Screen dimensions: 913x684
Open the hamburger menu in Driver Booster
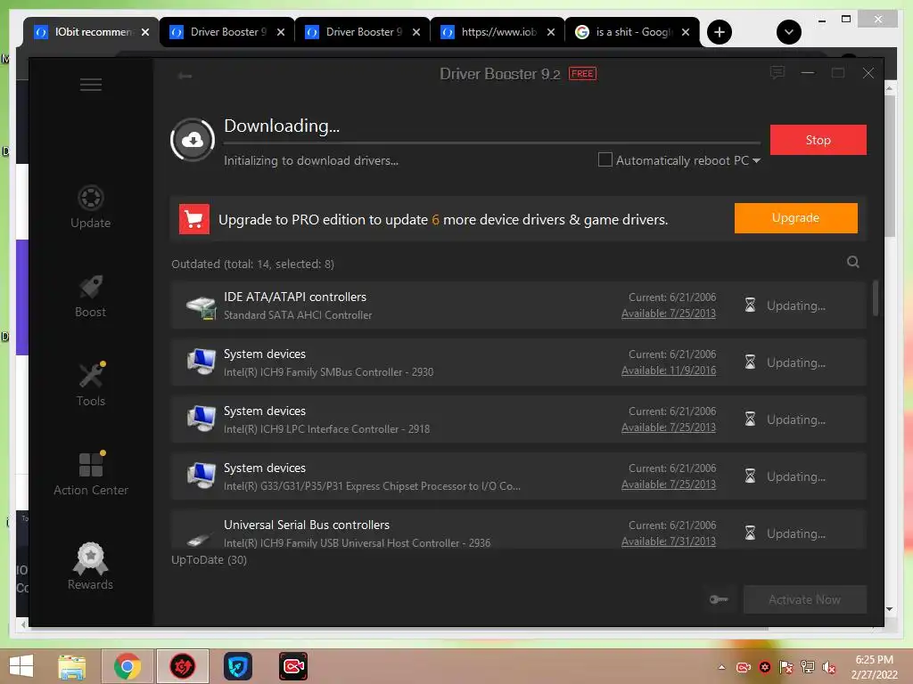90,85
